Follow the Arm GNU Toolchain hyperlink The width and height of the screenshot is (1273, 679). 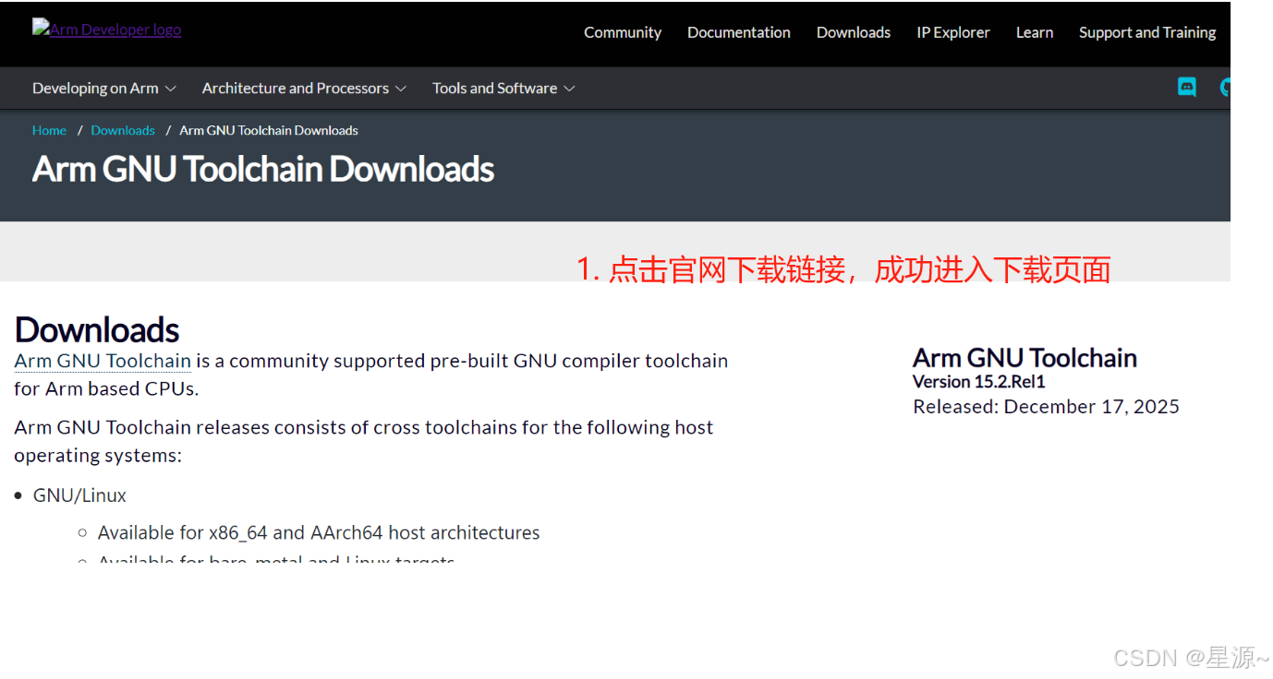[103, 361]
